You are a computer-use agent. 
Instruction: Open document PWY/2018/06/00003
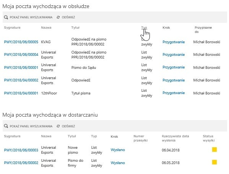pos(21,150)
